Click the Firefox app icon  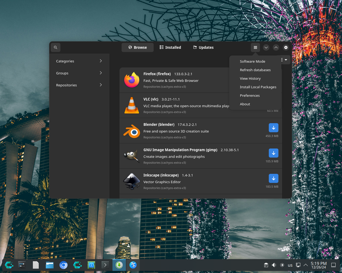point(132,80)
